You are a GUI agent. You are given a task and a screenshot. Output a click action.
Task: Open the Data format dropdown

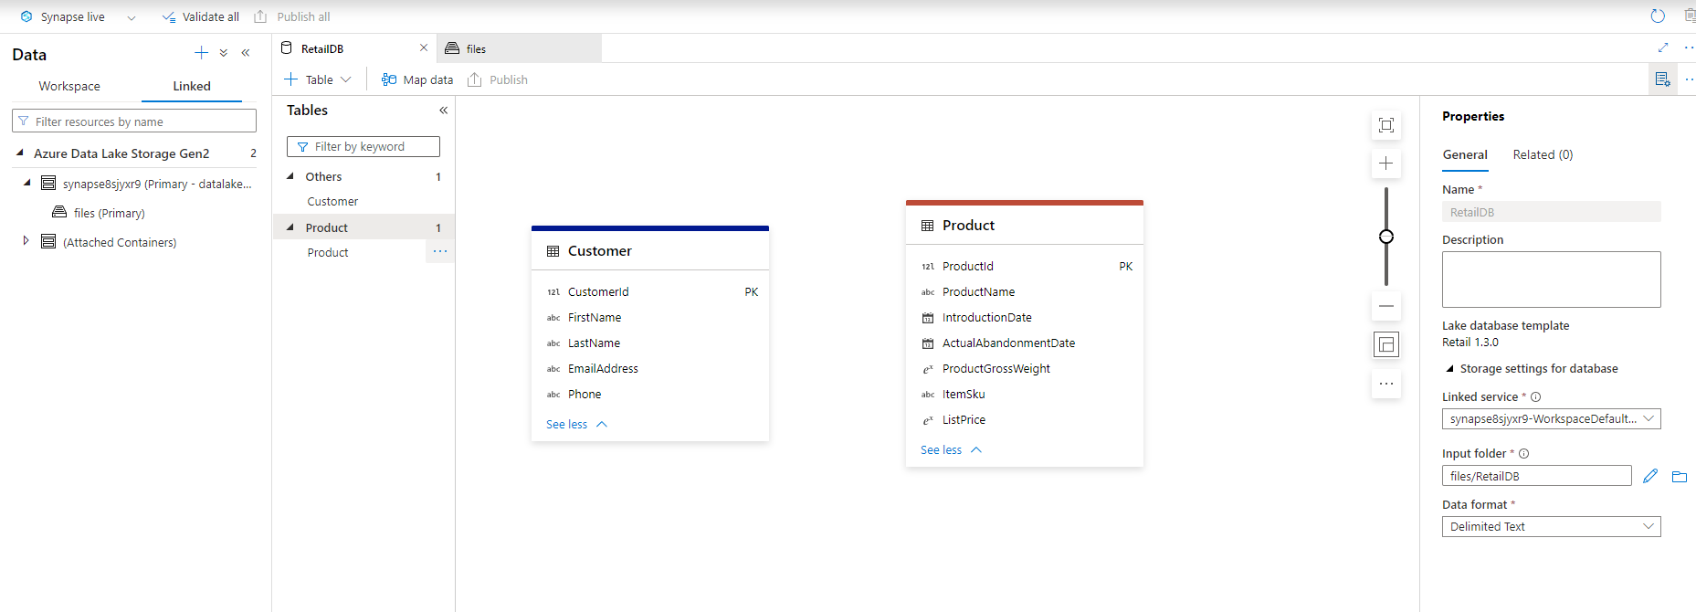coord(1551,526)
